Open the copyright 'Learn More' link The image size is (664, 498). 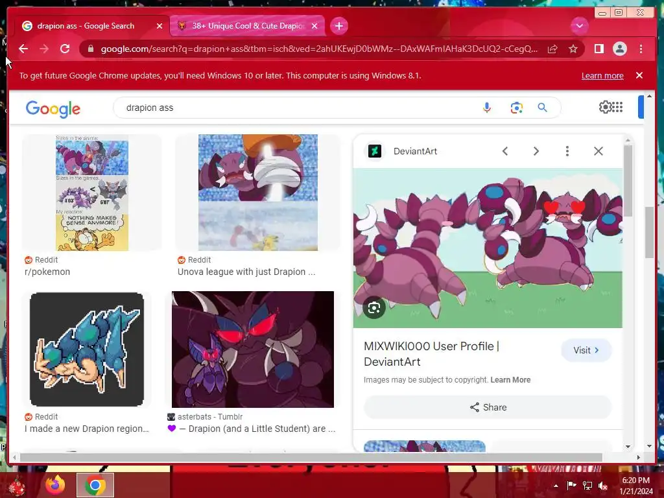(x=510, y=380)
